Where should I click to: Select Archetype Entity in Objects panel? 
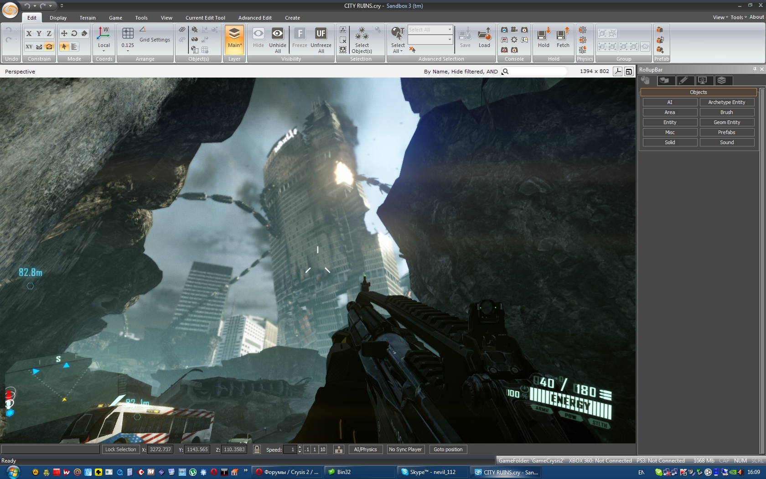[726, 102]
